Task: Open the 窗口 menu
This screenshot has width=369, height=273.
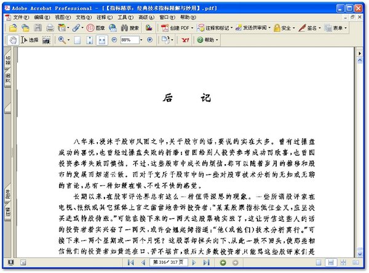Action: [x=167, y=17]
